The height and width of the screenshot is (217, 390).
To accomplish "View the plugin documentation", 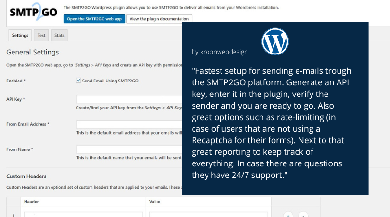I will (159, 19).
